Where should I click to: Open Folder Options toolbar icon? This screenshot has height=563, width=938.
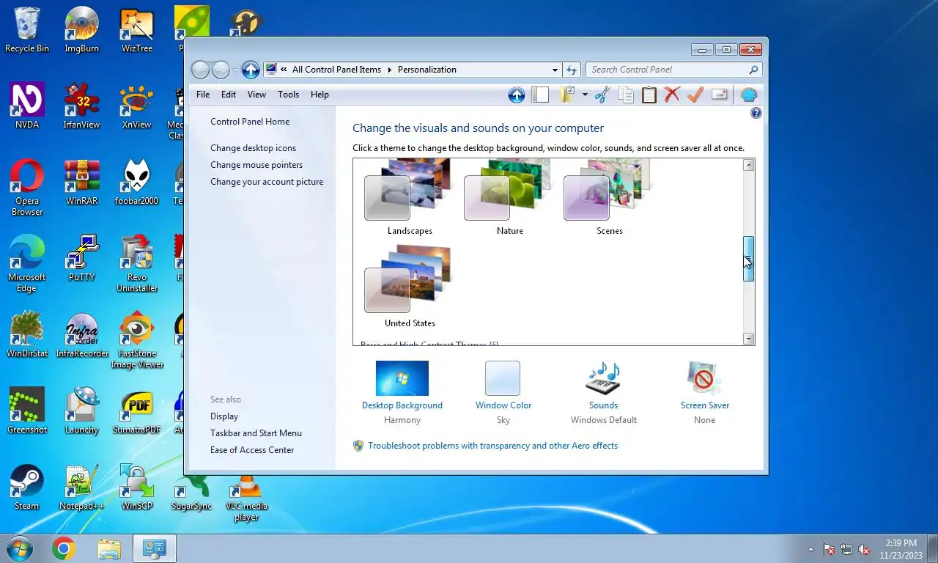(568, 95)
